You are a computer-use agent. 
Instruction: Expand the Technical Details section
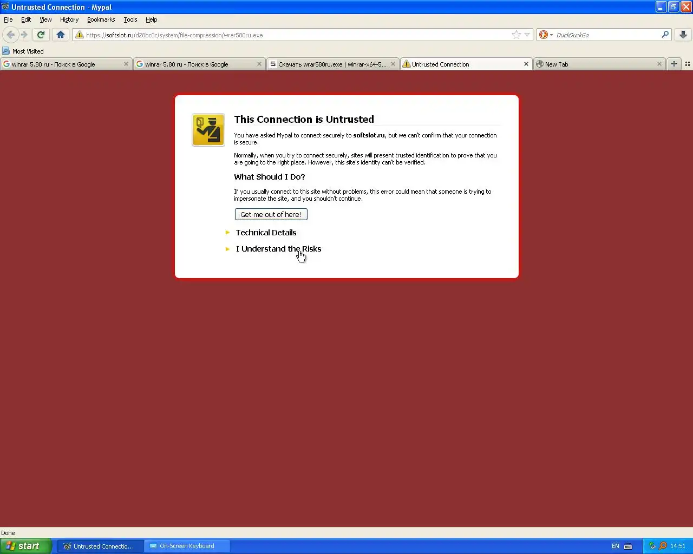[266, 233]
